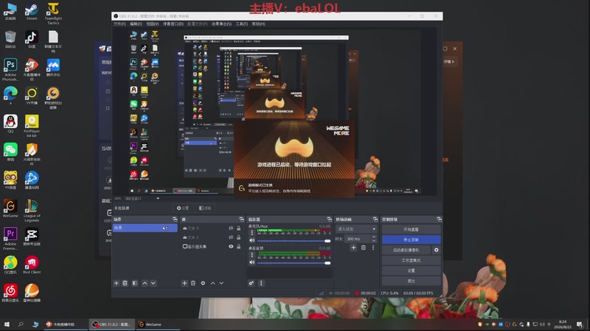Move source up in Sources panel

[x=213, y=283]
